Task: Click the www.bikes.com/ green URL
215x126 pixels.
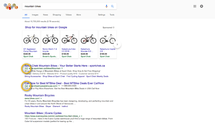Action: click(x=32, y=98)
